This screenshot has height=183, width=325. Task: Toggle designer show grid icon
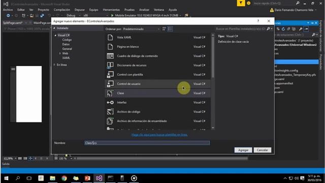tap(20, 159)
